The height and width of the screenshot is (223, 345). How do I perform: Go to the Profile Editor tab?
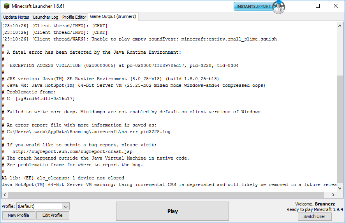pyautogui.click(x=74, y=17)
